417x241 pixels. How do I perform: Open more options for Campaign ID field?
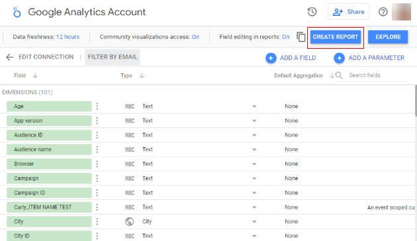(x=97, y=192)
